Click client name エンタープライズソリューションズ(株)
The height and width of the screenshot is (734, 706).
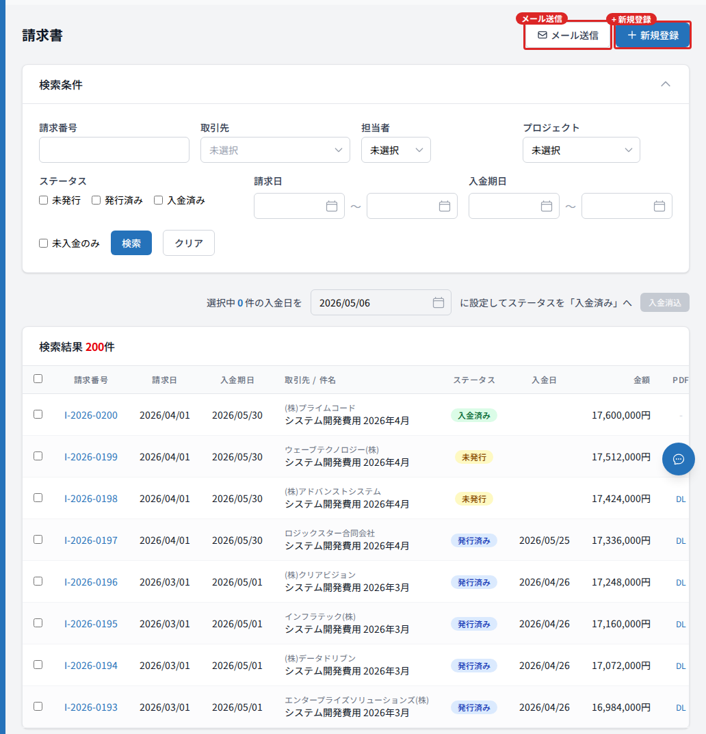pos(356,700)
